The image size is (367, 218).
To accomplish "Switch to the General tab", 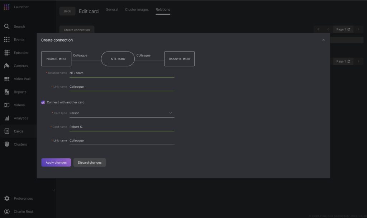I will [x=111, y=10].
